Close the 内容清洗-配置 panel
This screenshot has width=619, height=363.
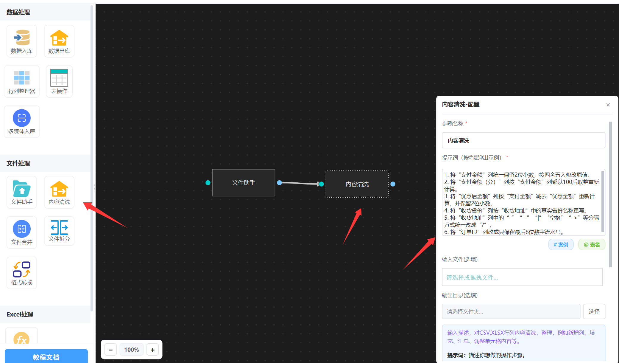(x=608, y=105)
